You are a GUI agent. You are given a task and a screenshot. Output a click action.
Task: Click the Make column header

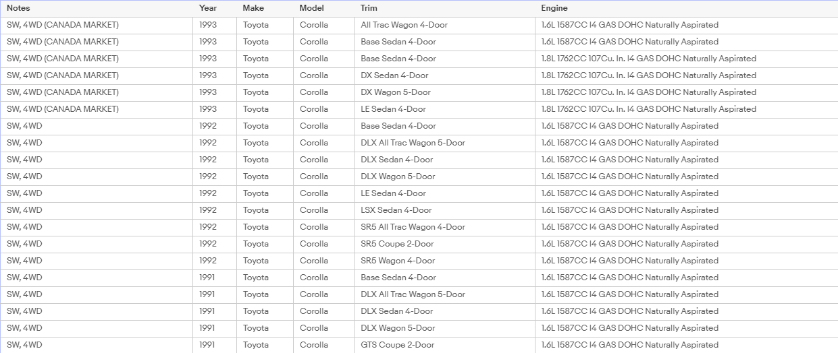pos(265,8)
